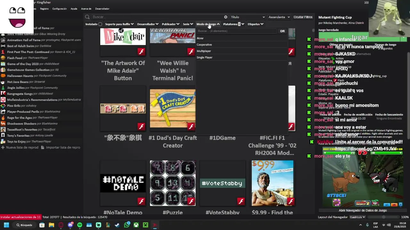Clear the search field with the X icon

[225, 17]
